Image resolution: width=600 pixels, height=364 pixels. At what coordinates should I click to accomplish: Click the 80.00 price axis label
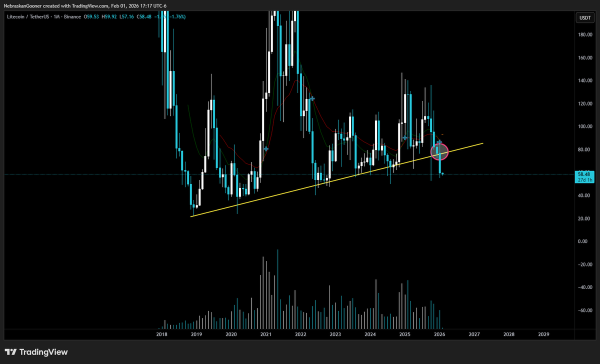[584, 149]
